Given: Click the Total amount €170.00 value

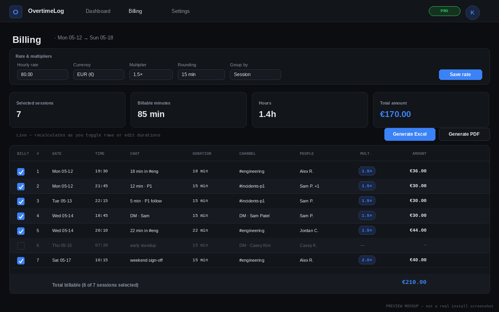Looking at the screenshot, I should tap(395, 114).
